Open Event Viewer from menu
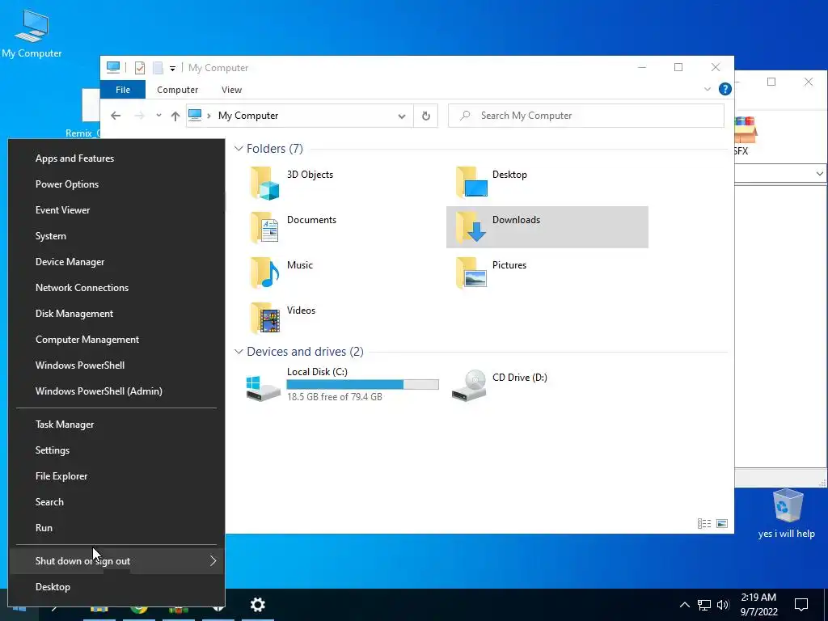The image size is (828, 621). [116, 210]
